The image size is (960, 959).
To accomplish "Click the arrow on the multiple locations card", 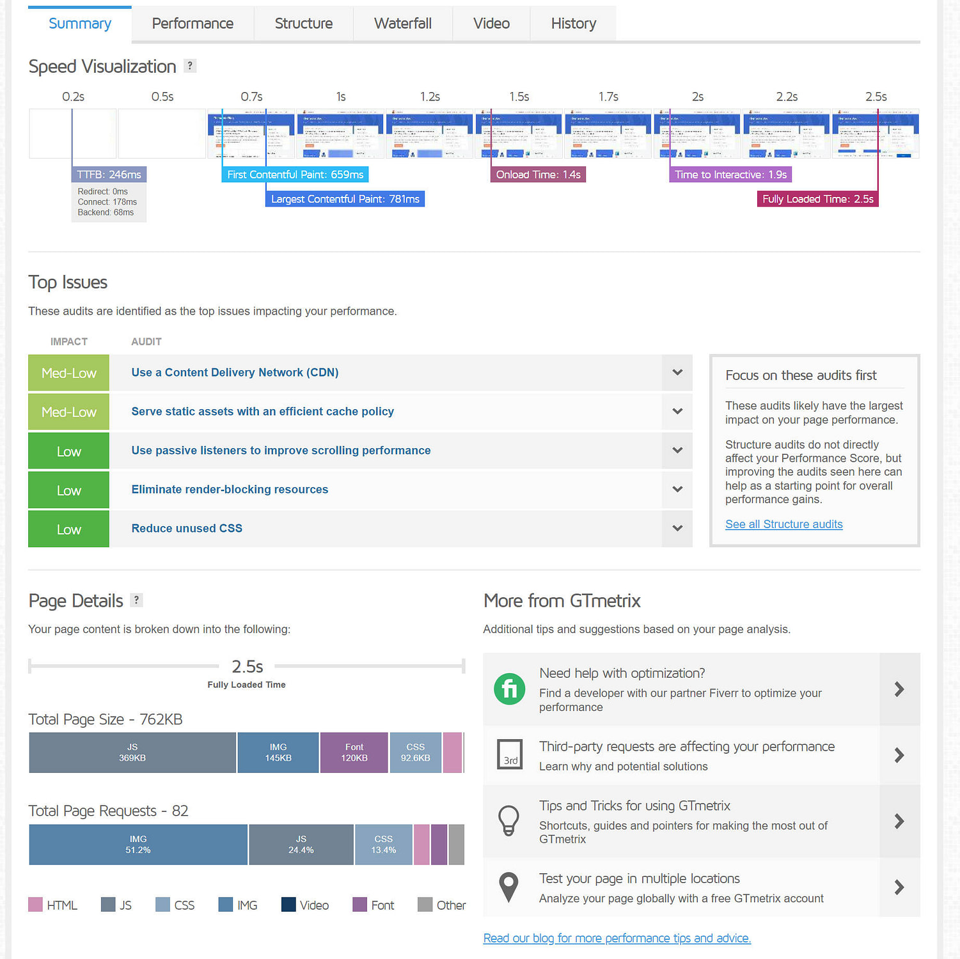I will 899,888.
